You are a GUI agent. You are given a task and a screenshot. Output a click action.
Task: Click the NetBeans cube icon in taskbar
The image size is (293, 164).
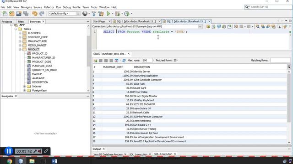point(21,161)
